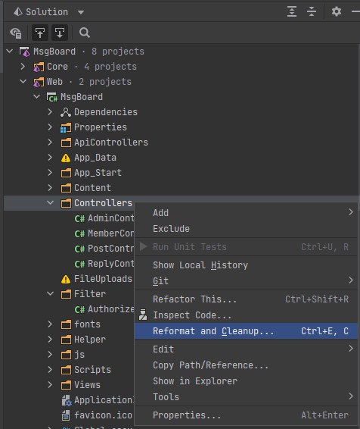Expand the ApiControllers folder
This screenshot has width=360, height=429.
point(50,142)
